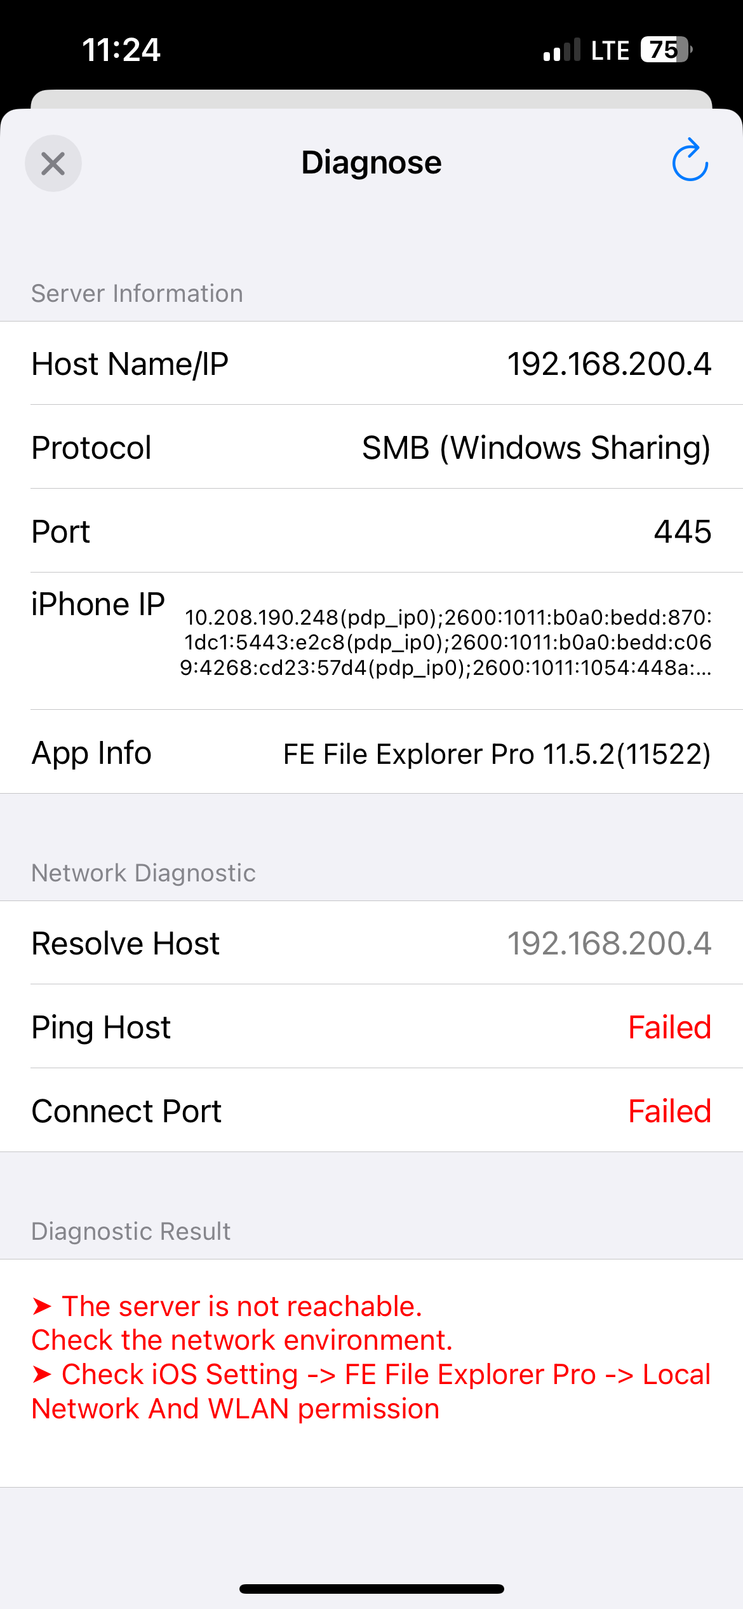Select the Port 445 row

tap(371, 531)
